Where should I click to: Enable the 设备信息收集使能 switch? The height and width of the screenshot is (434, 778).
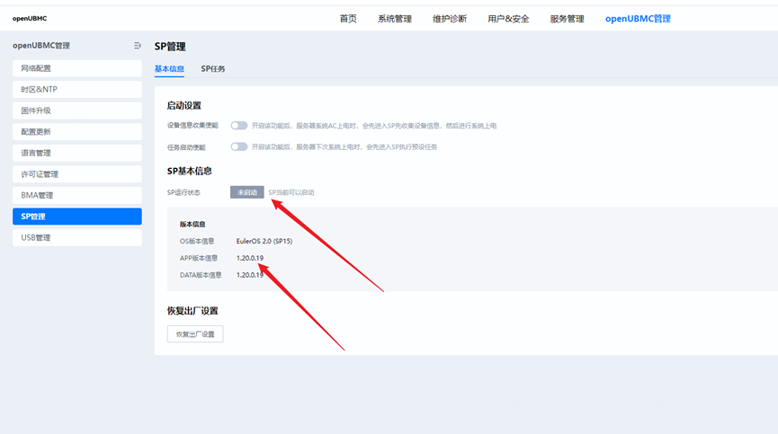click(238, 126)
